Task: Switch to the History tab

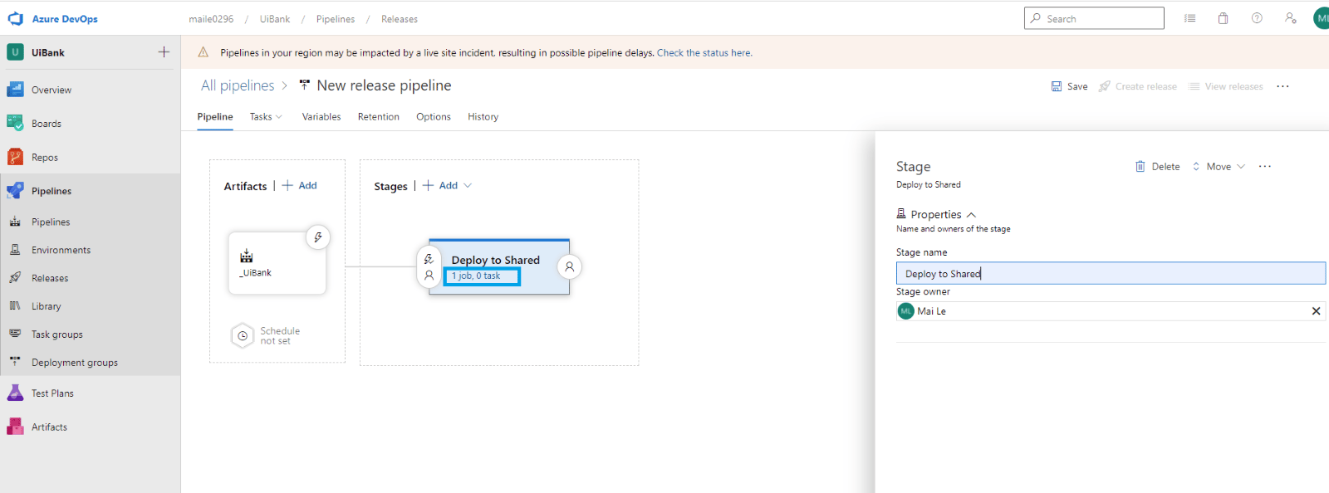Action: tap(483, 117)
